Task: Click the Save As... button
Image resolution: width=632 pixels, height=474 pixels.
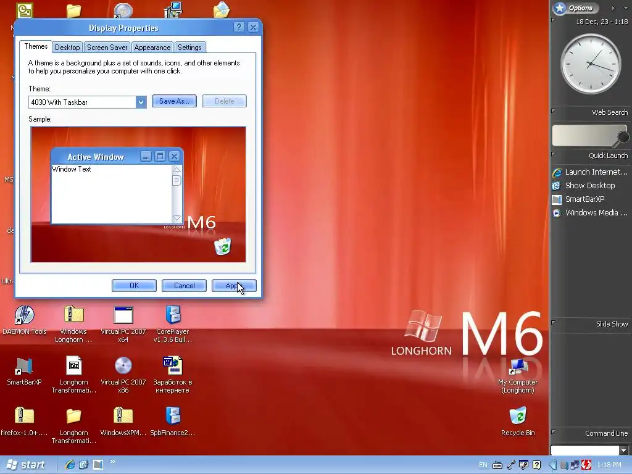Action: (174, 101)
